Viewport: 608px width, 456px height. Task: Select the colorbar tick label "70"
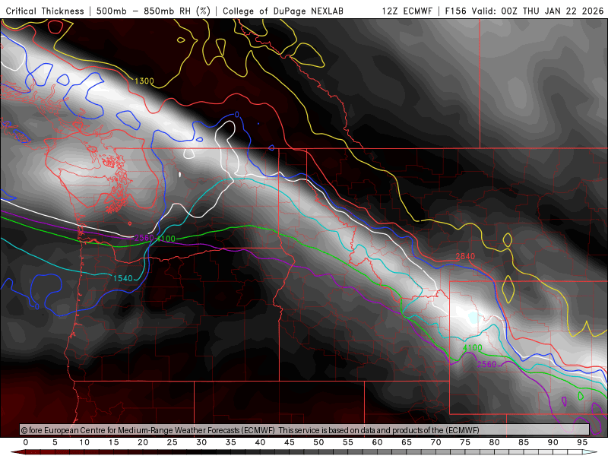tap(435, 442)
